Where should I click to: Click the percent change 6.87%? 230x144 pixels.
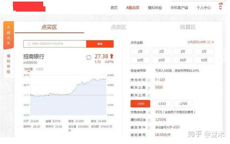(x=109, y=62)
